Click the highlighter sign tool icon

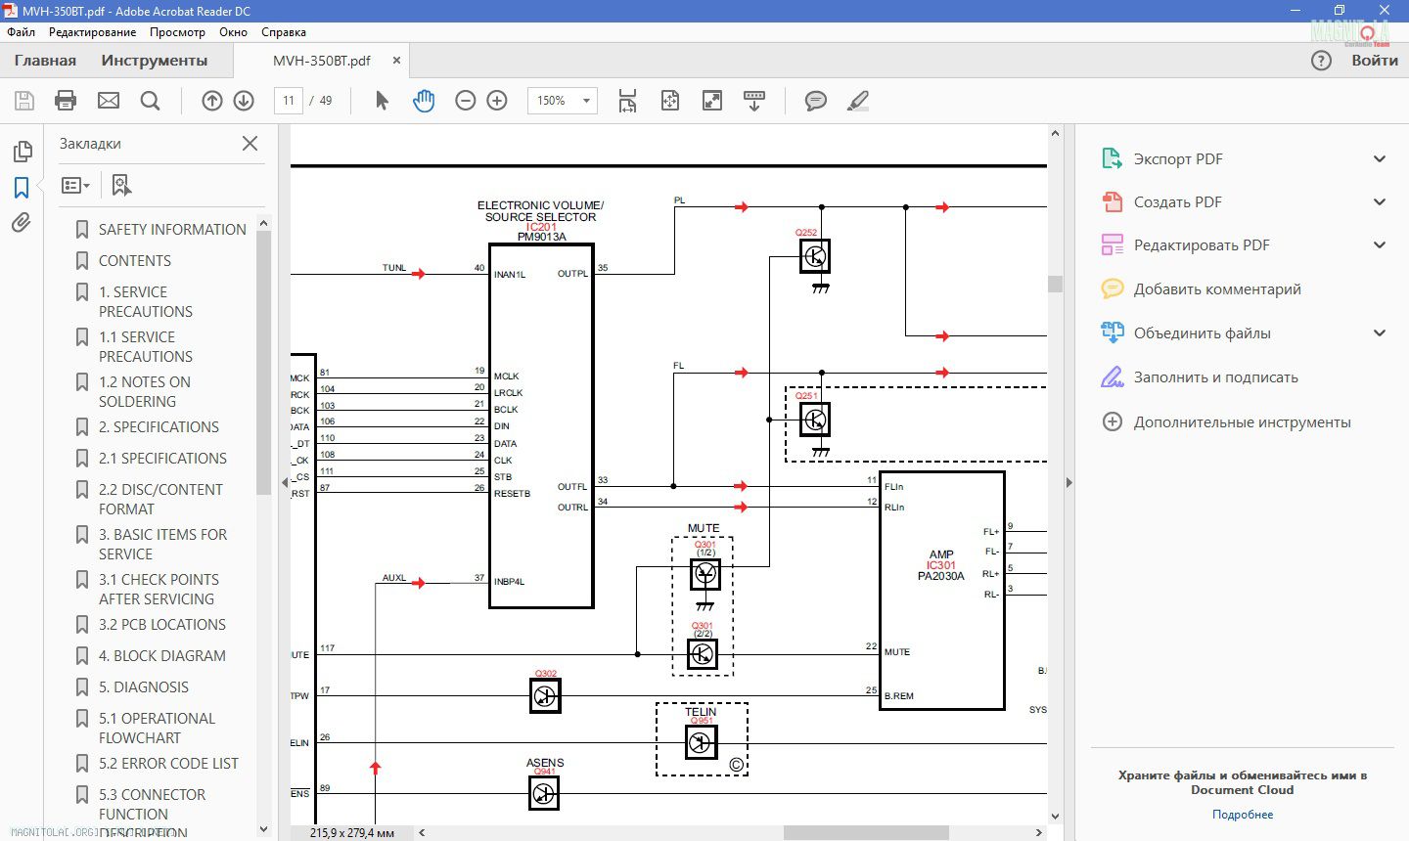coord(857,101)
